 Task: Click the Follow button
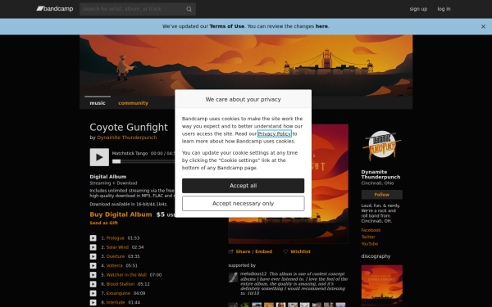[382, 195]
